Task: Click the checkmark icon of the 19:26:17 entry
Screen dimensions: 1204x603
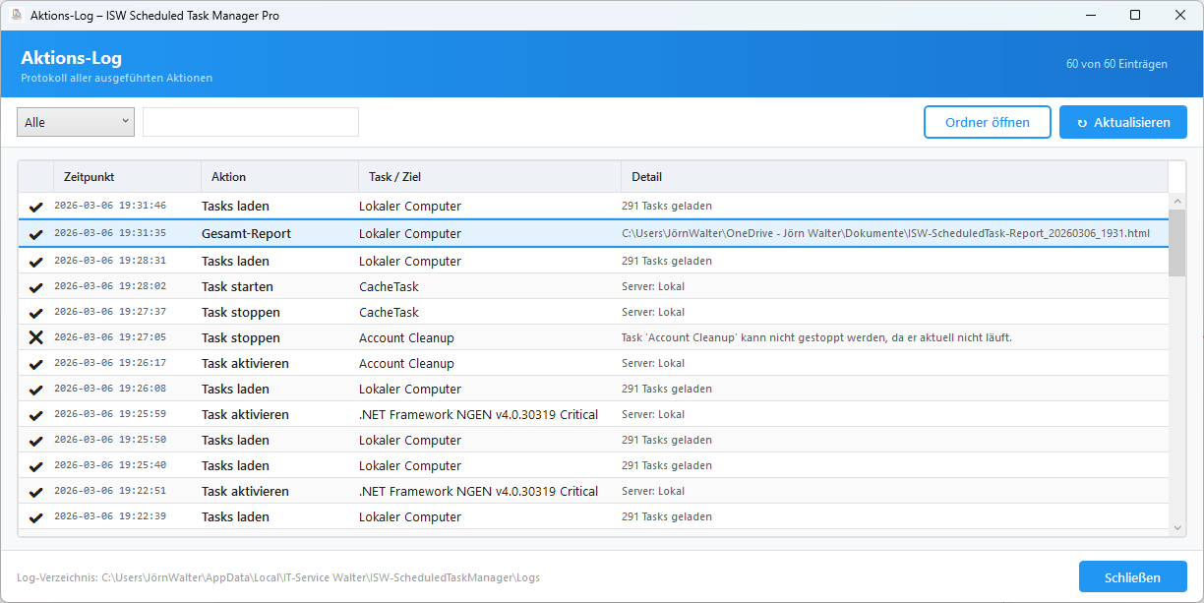Action: pos(36,364)
